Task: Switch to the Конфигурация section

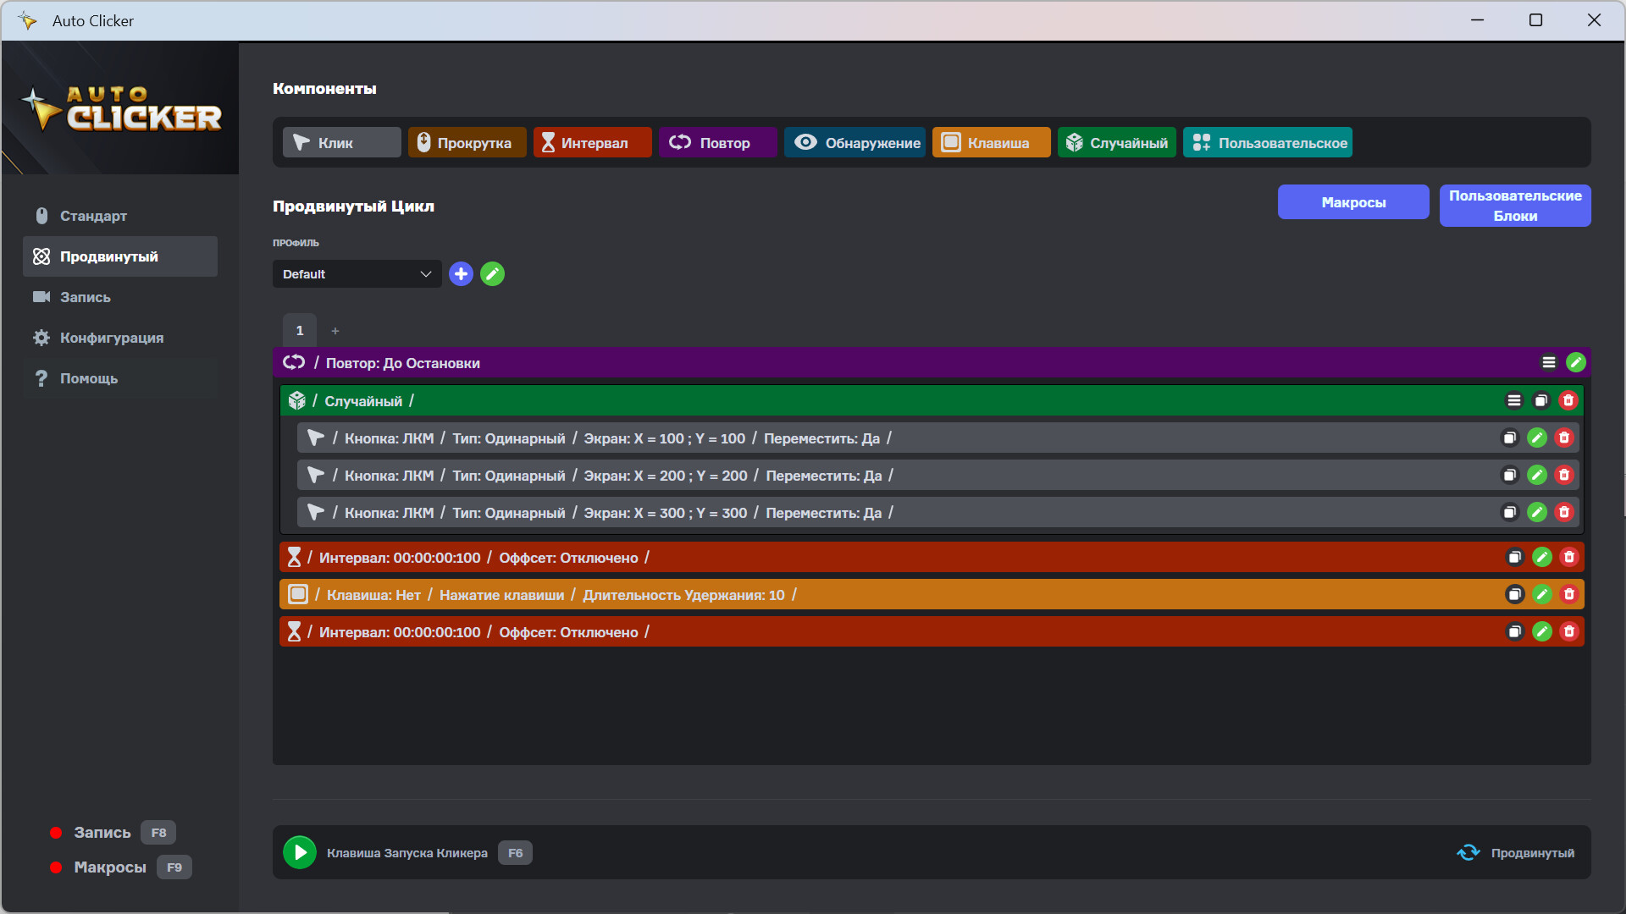Action: tap(111, 338)
